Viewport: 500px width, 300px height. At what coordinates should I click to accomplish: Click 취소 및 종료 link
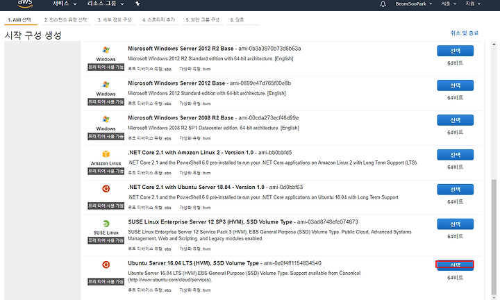pos(465,33)
